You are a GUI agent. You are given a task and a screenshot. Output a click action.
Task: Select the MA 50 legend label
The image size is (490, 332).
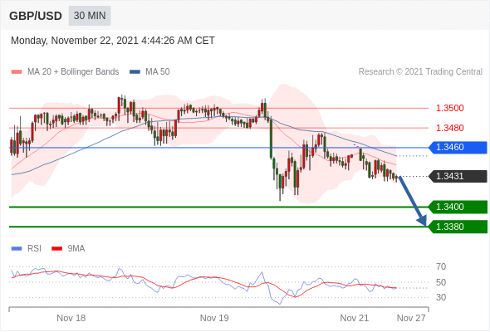pos(158,72)
